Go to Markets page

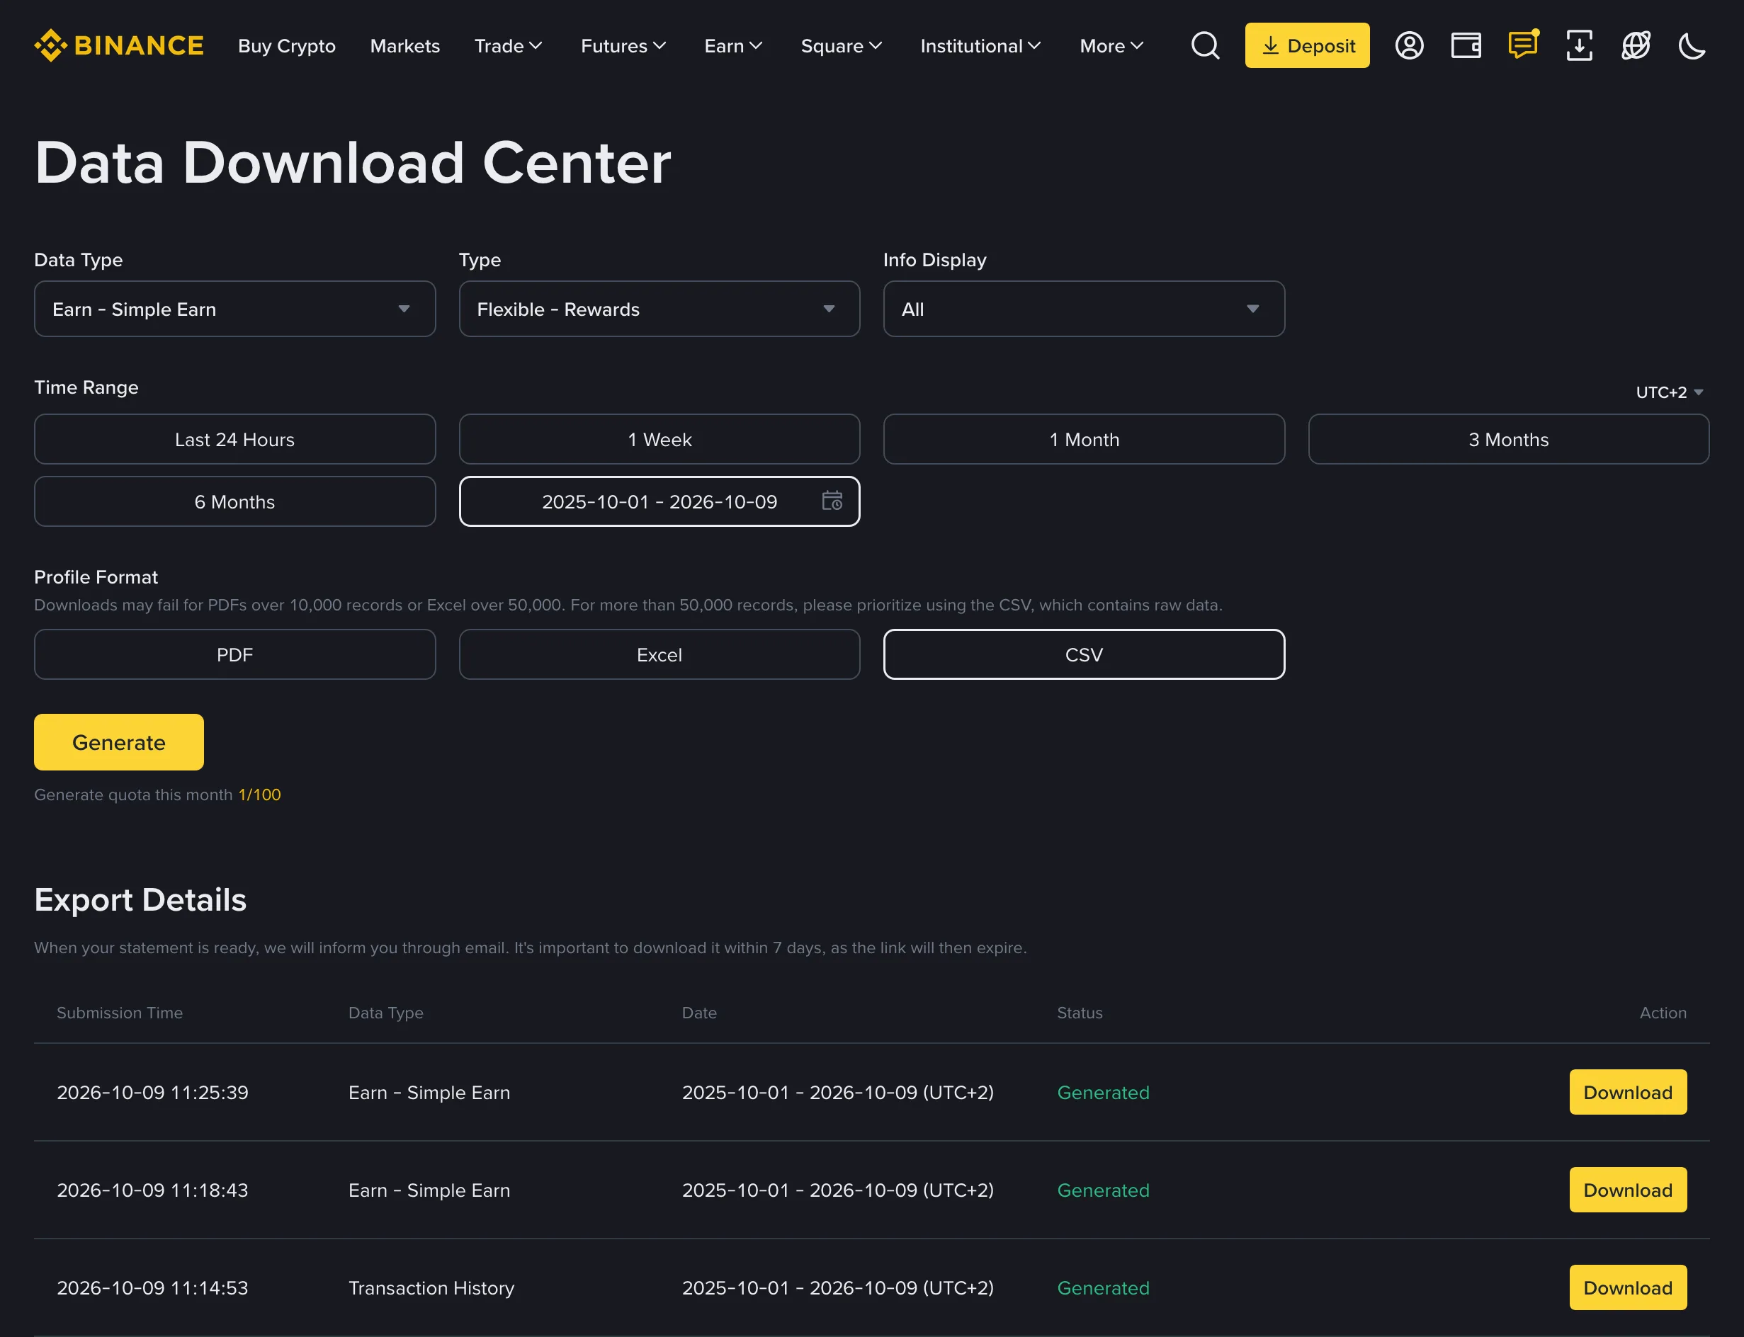click(405, 46)
